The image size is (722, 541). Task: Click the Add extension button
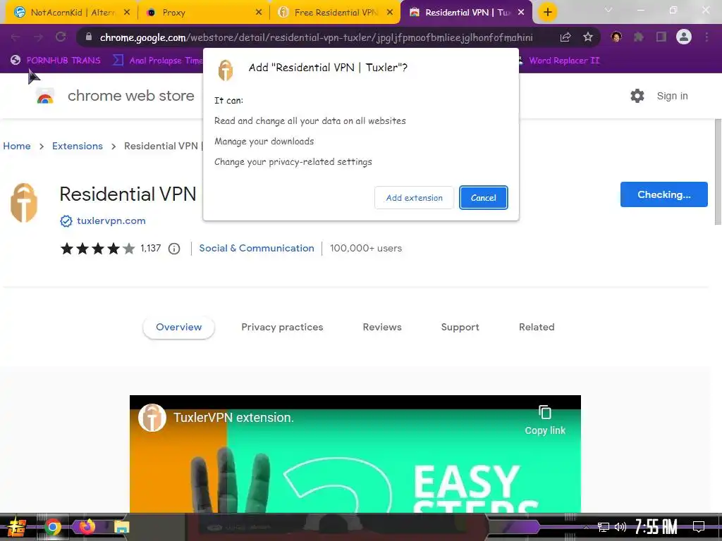[414, 198]
